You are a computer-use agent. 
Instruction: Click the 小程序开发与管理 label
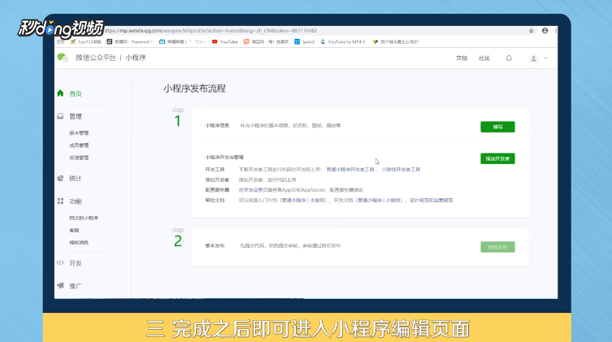pyautogui.click(x=224, y=157)
